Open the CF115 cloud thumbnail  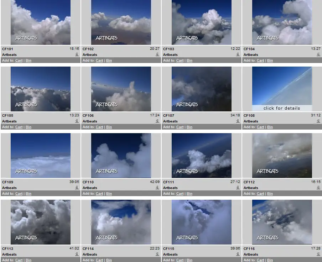point(202,222)
